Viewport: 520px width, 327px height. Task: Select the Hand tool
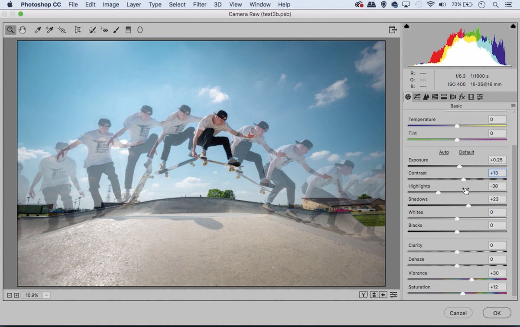[22, 29]
